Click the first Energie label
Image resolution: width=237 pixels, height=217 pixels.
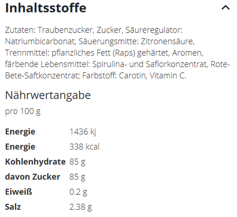coord(20,132)
